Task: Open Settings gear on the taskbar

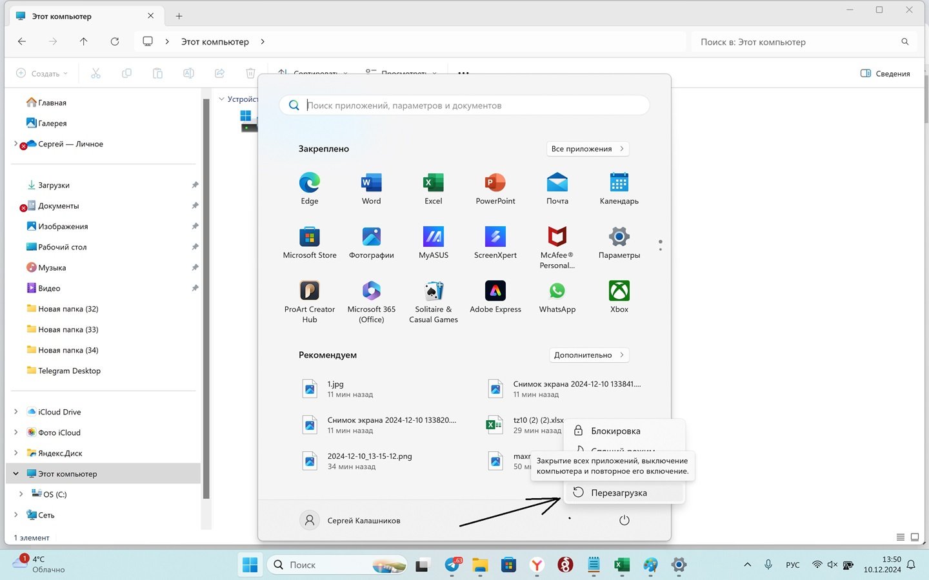Action: coord(679,565)
